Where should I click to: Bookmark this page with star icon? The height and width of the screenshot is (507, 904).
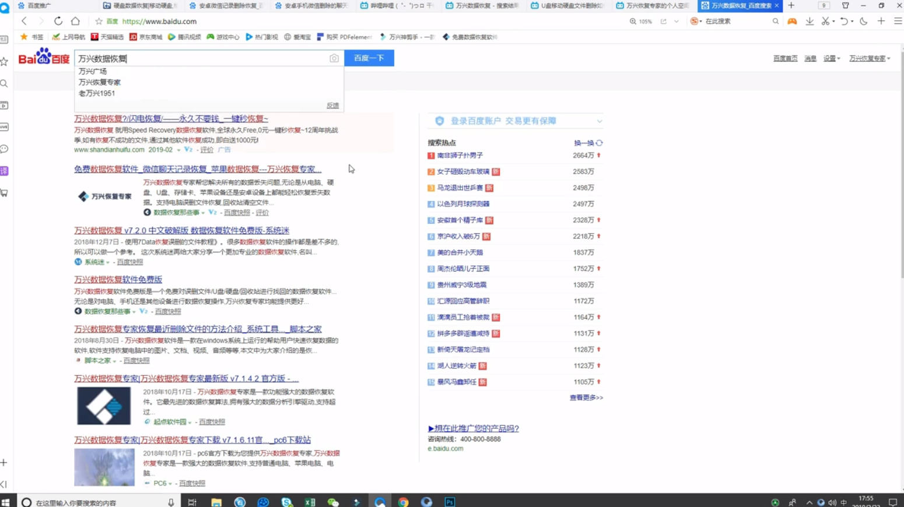pos(99,21)
